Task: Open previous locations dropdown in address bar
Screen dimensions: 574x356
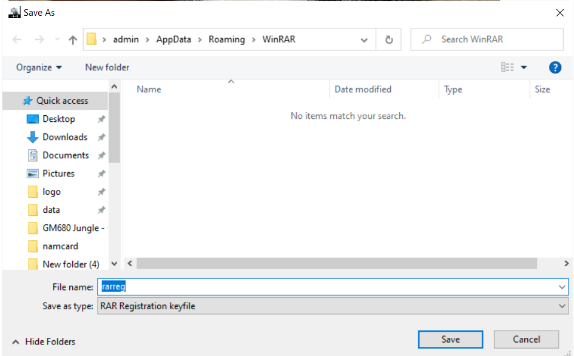Action: [364, 40]
